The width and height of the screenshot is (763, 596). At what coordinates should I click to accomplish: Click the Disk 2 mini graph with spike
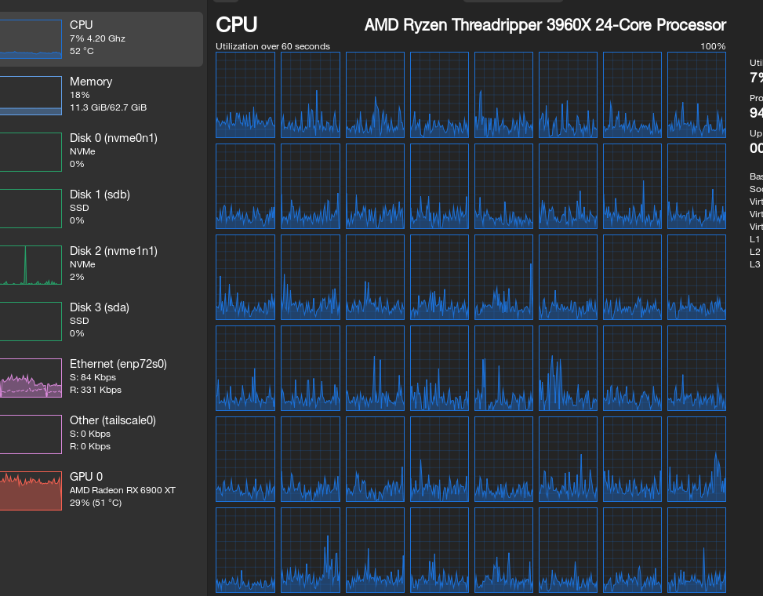(31, 265)
